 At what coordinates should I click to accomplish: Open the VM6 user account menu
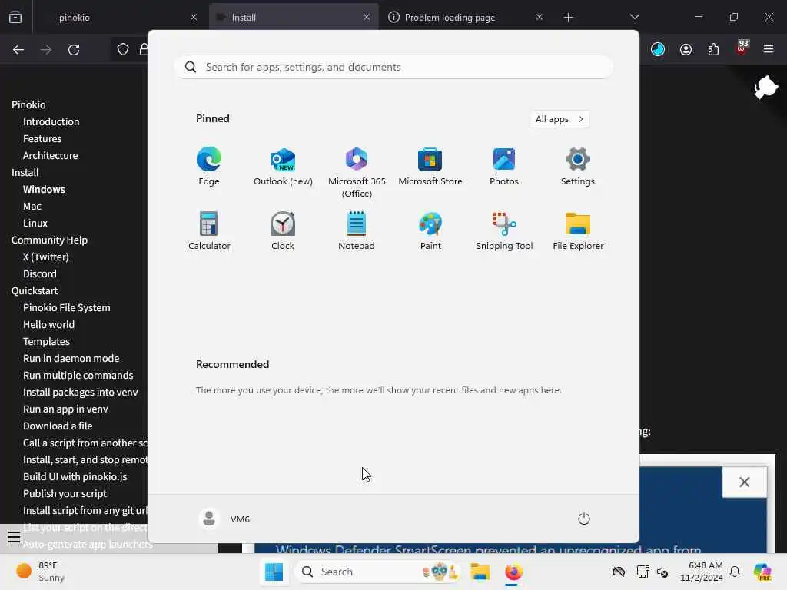(x=224, y=519)
